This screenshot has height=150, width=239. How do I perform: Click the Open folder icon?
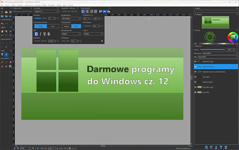click(6, 12)
